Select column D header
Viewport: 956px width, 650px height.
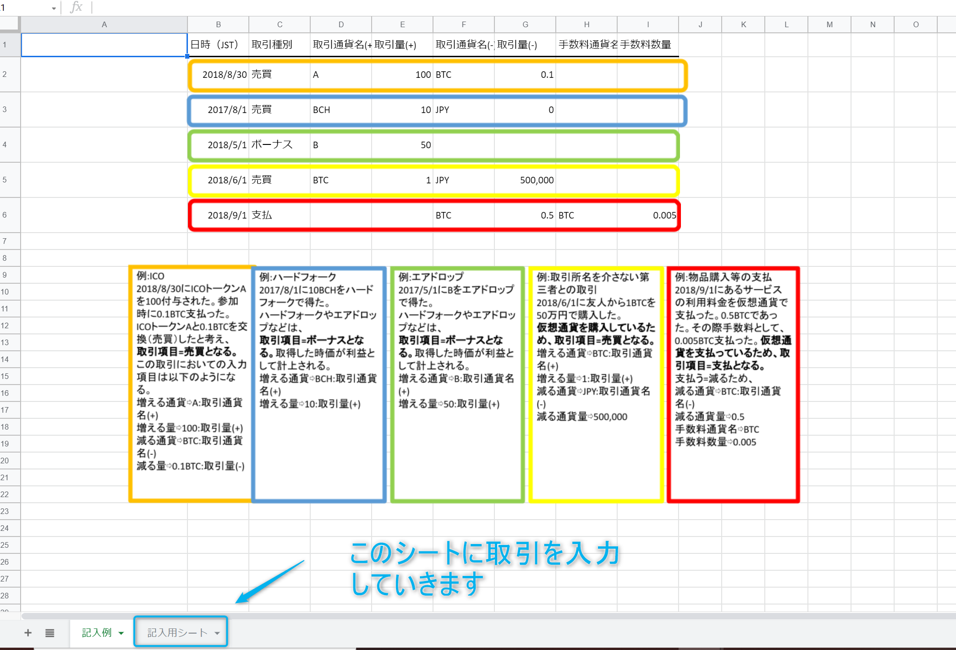pos(341,24)
